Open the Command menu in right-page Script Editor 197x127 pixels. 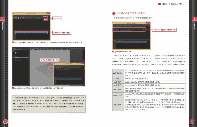pos(125,25)
